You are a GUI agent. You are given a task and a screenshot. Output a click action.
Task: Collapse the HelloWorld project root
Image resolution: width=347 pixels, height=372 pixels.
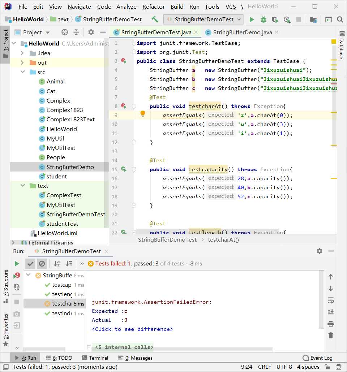click(14, 43)
